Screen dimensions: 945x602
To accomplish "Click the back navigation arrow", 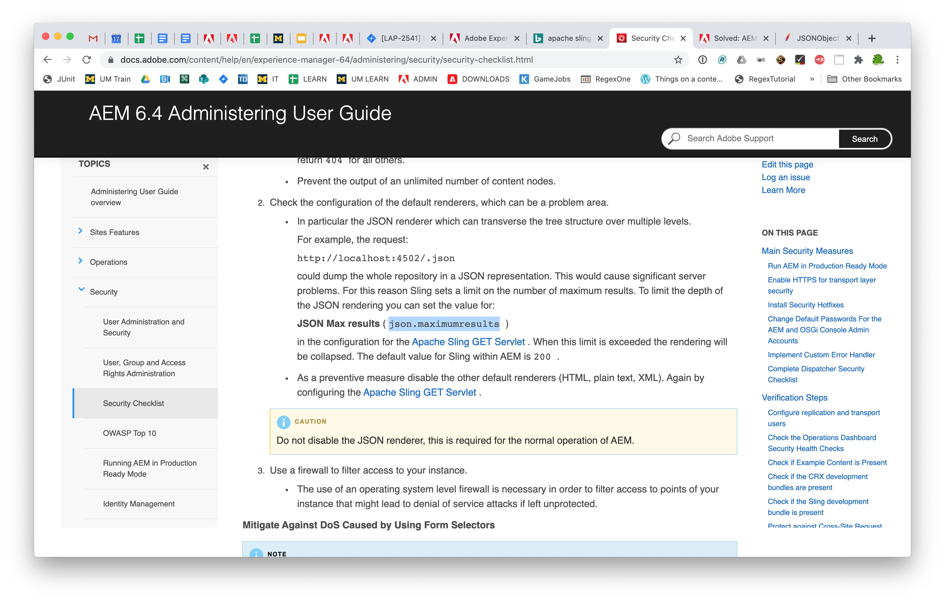I will (47, 60).
